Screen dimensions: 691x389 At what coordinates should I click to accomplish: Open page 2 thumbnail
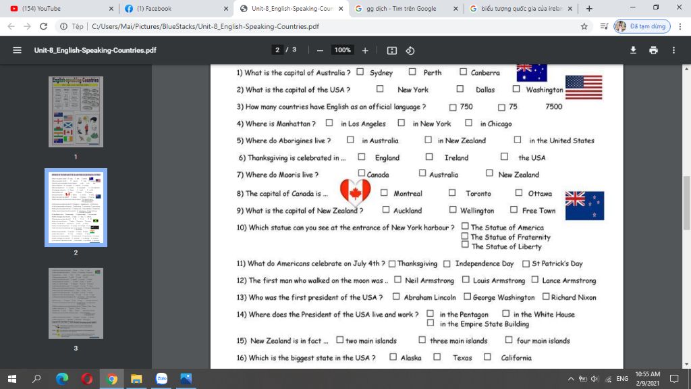(76, 207)
